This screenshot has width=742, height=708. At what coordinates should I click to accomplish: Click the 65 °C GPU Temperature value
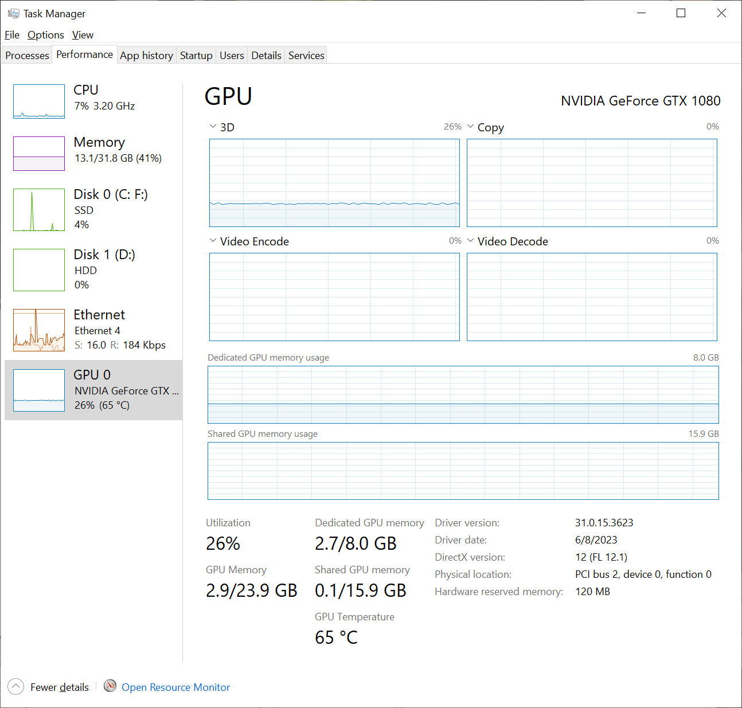coord(336,637)
